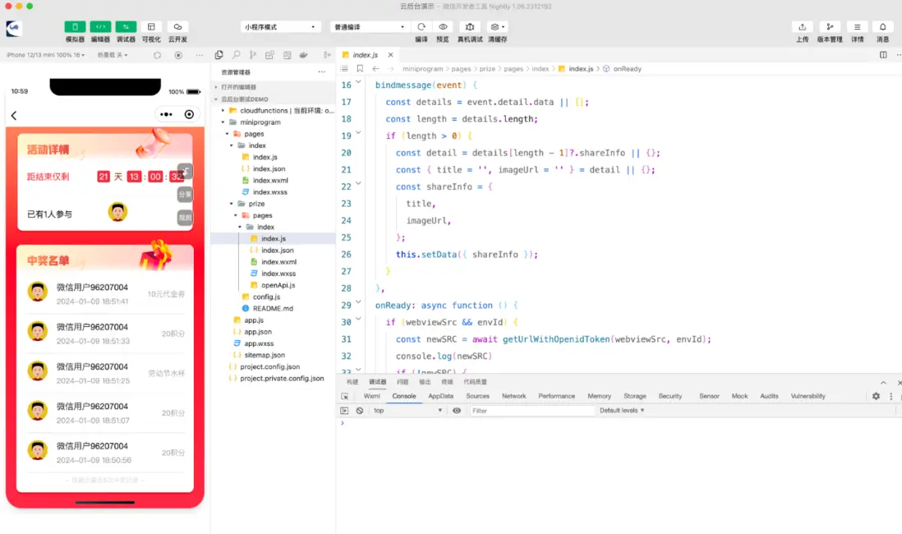Click the clear console icon
The width and height of the screenshot is (902, 534).
(360, 411)
